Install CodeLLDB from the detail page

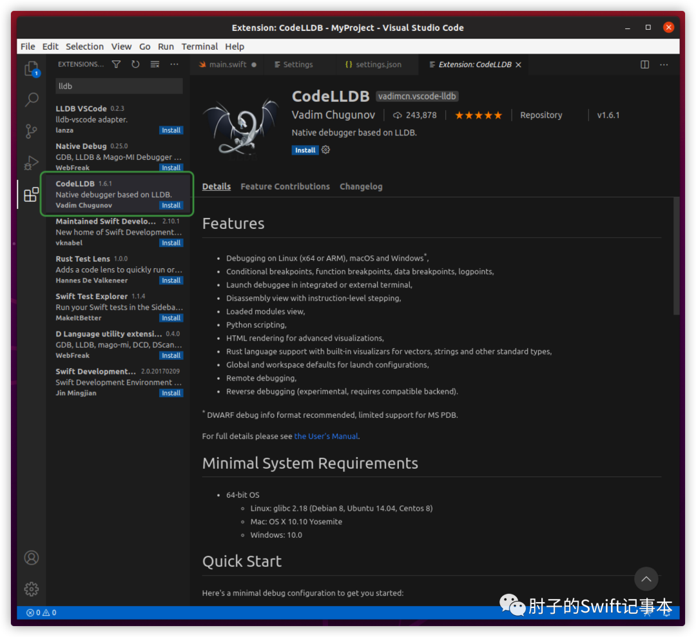pos(305,150)
